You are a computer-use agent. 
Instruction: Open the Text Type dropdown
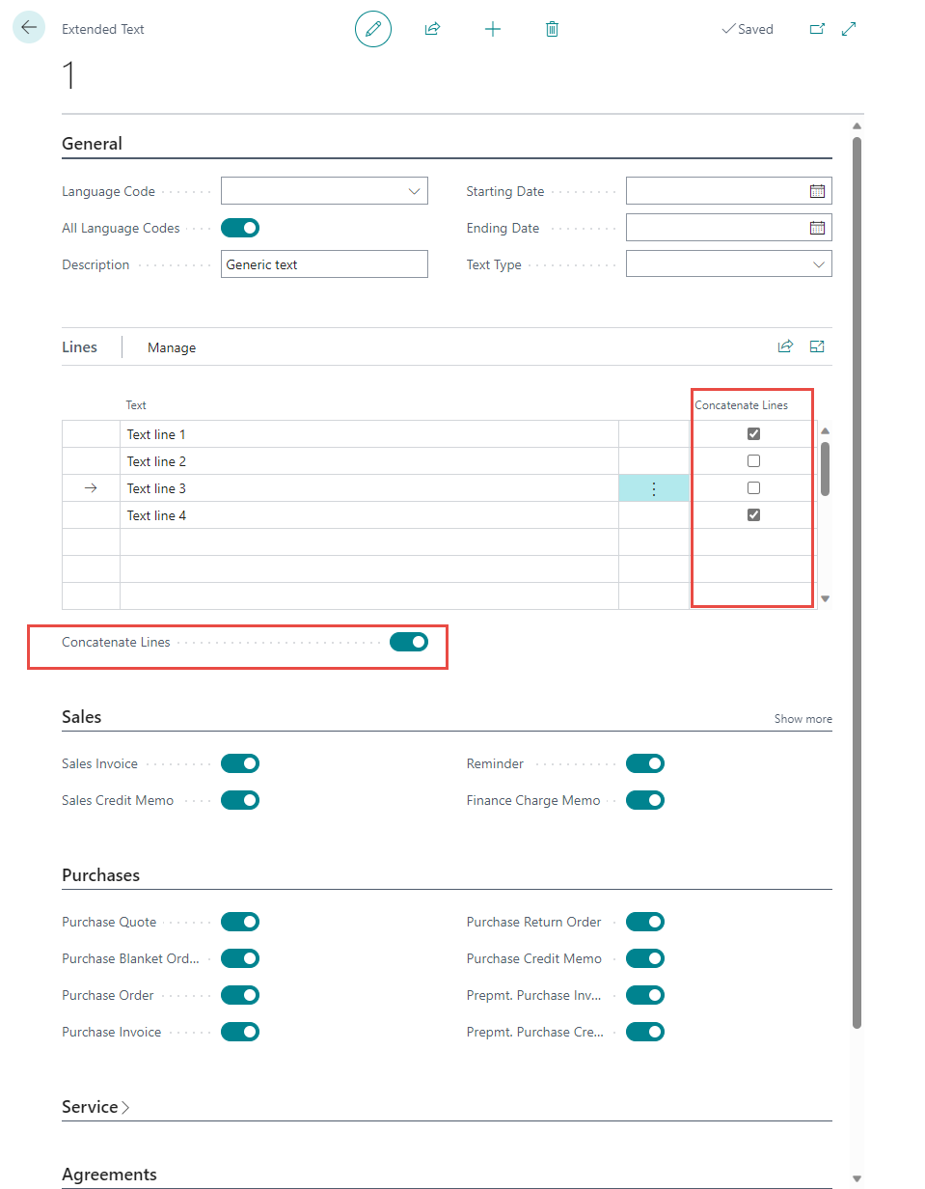click(x=819, y=264)
